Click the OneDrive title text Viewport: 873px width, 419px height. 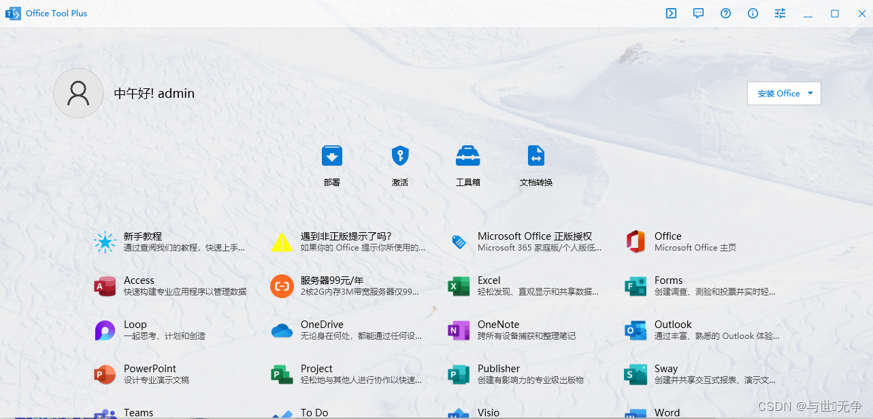[x=322, y=325]
